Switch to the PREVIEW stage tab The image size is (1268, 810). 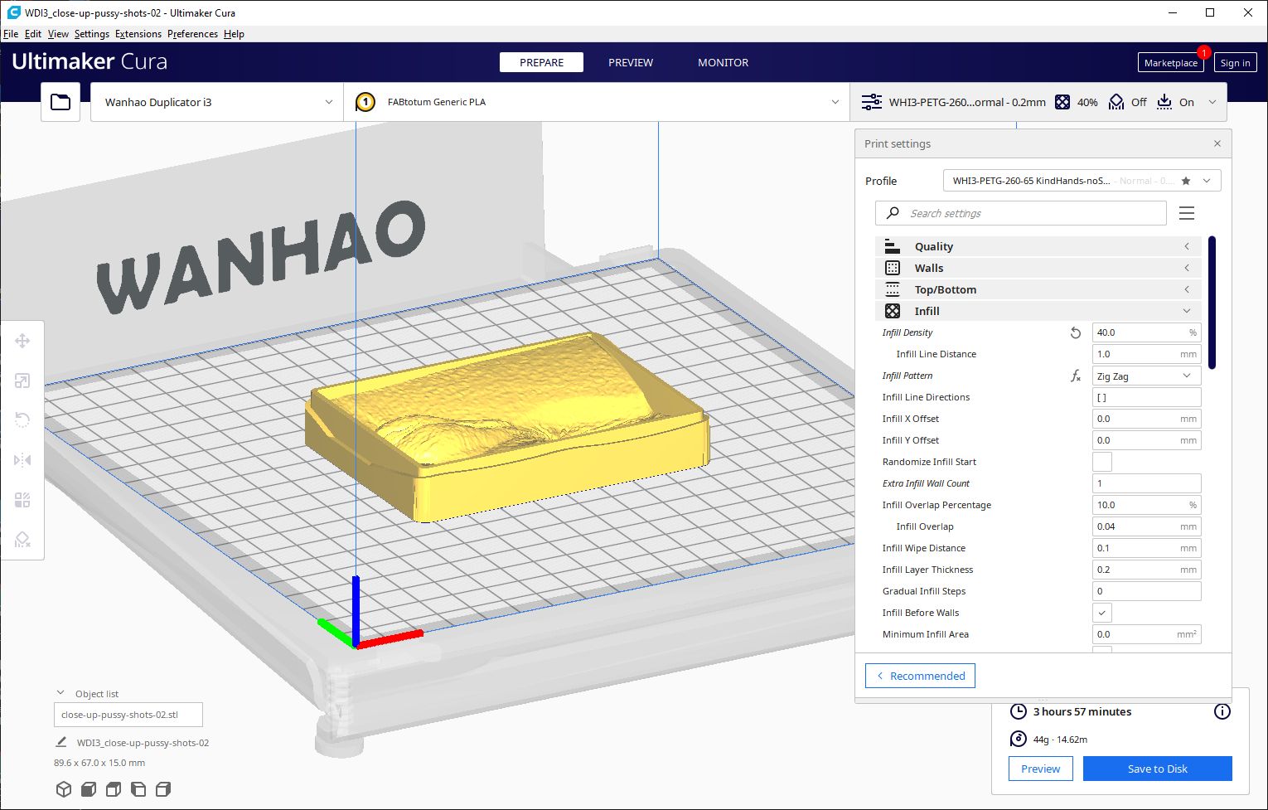coord(630,62)
